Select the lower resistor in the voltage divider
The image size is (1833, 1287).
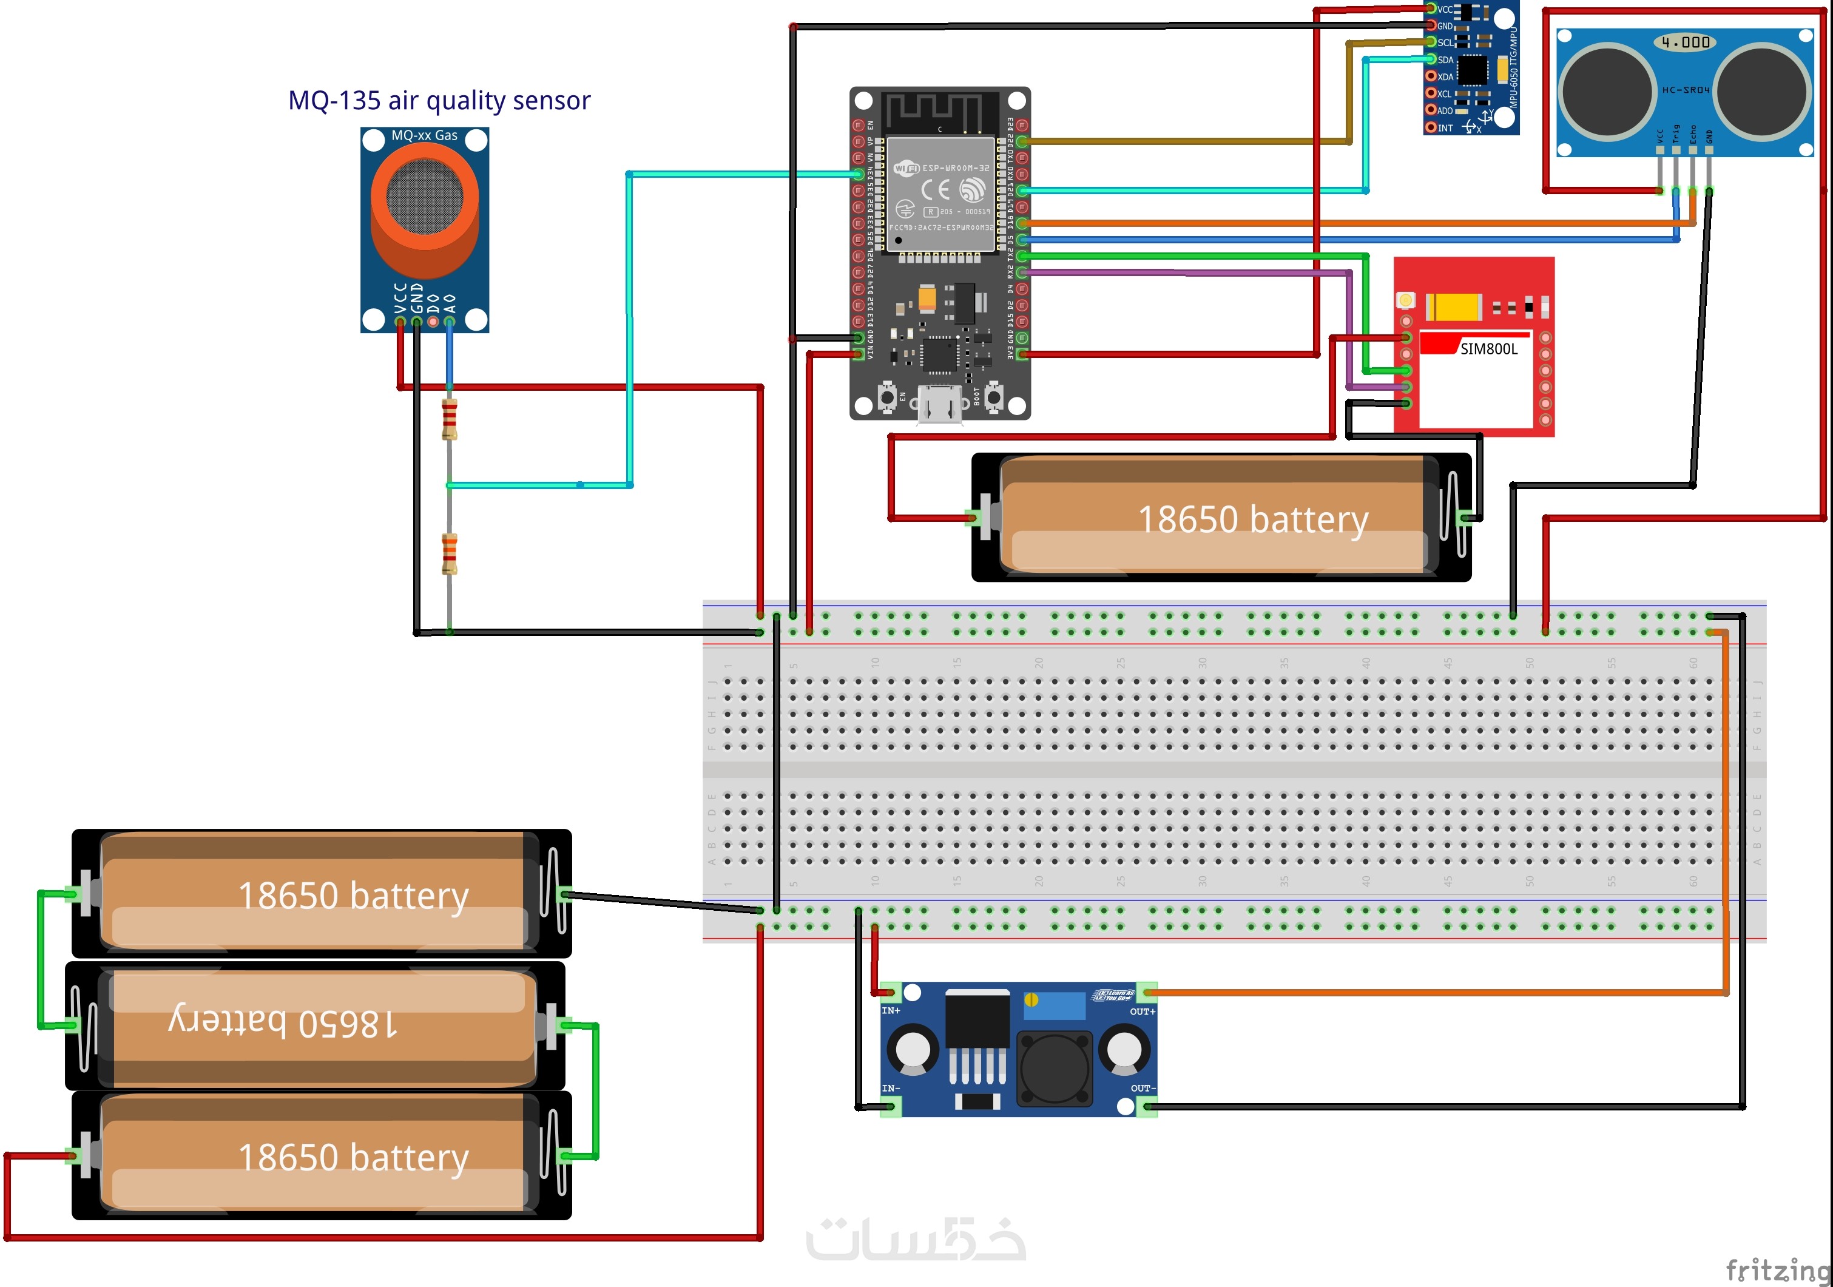click(x=450, y=554)
